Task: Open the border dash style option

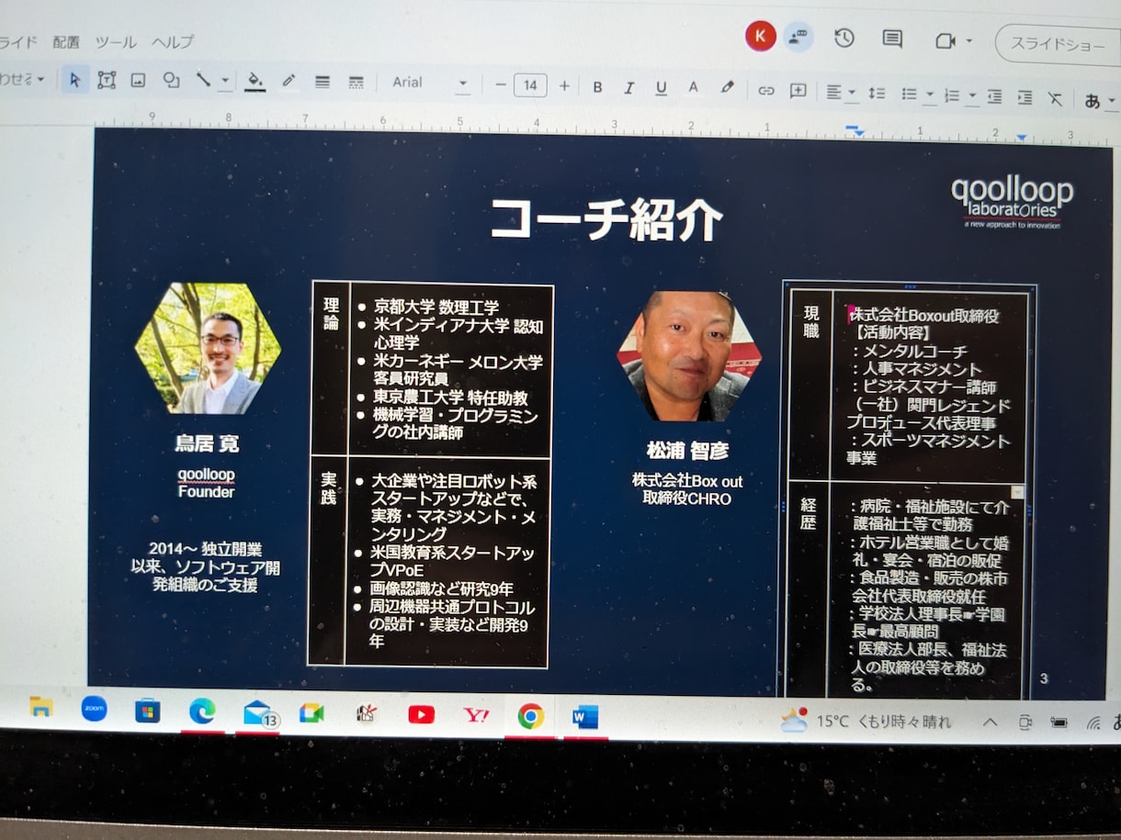Action: coord(357,83)
